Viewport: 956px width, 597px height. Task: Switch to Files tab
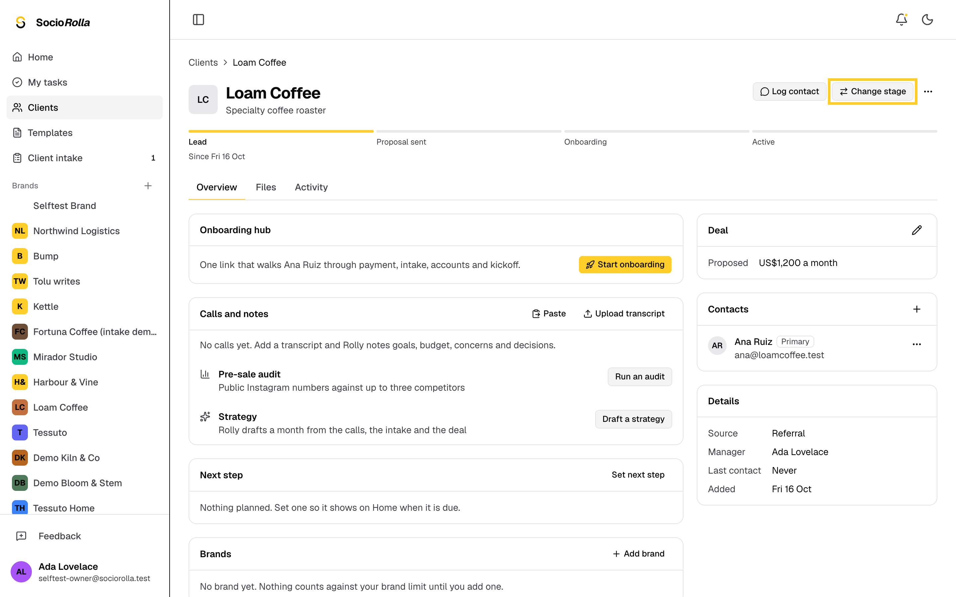[266, 187]
